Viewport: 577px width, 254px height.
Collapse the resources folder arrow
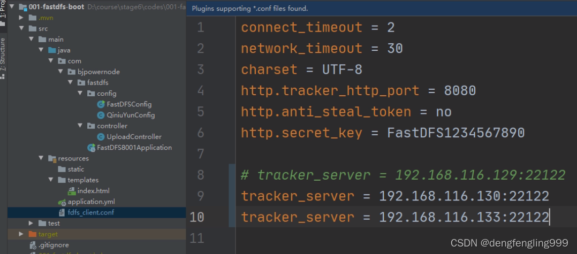tap(41, 158)
